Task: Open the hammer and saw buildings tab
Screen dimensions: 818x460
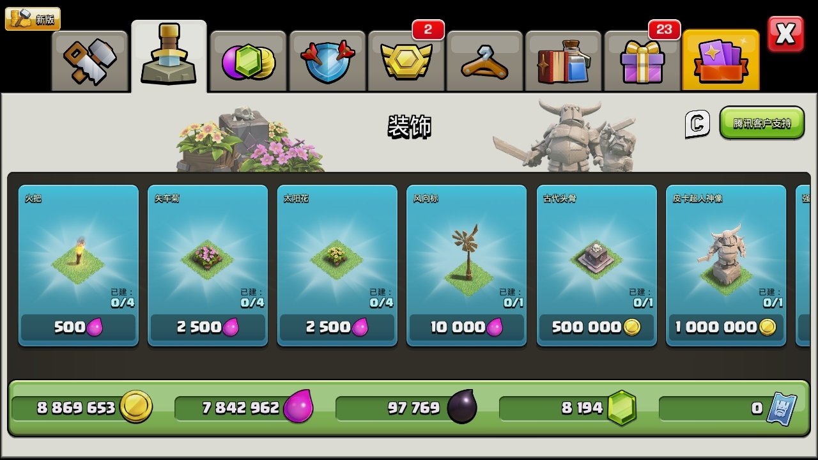Action: (90, 61)
